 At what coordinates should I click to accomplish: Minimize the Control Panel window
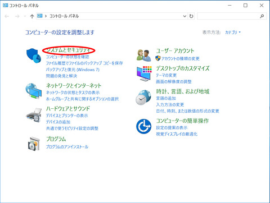coord(229,6)
